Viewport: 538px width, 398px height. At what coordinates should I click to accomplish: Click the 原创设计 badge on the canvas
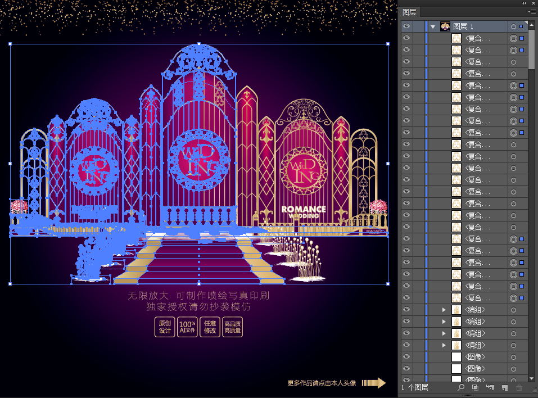pos(165,327)
